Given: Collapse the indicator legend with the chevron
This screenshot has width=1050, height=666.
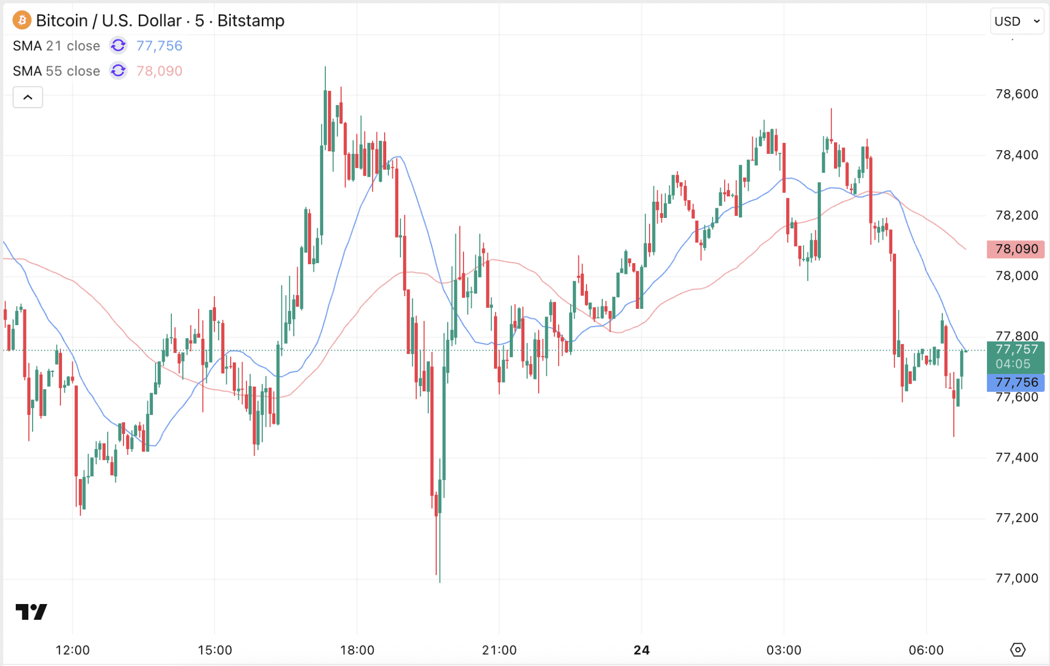Looking at the screenshot, I should (x=27, y=97).
